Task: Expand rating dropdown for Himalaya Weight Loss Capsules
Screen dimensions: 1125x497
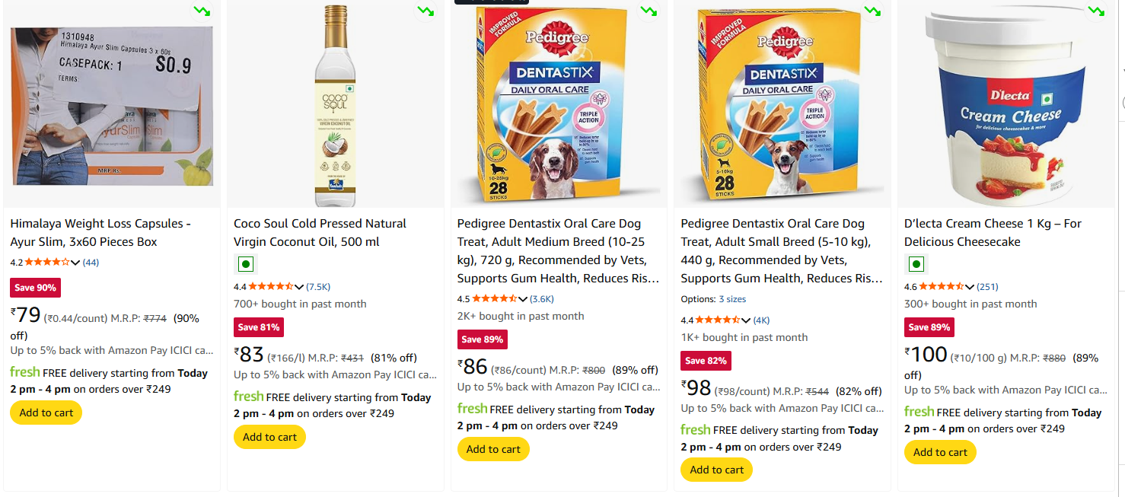Action: pyautogui.click(x=75, y=263)
